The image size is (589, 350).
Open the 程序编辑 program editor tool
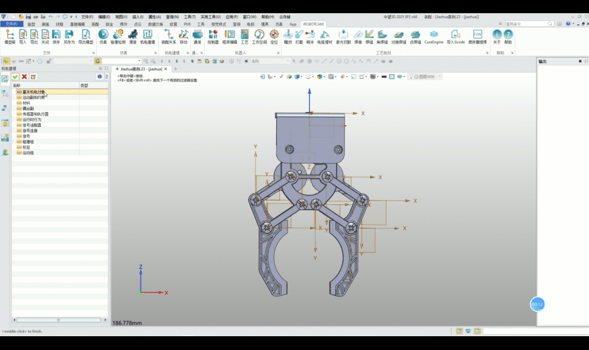click(230, 37)
